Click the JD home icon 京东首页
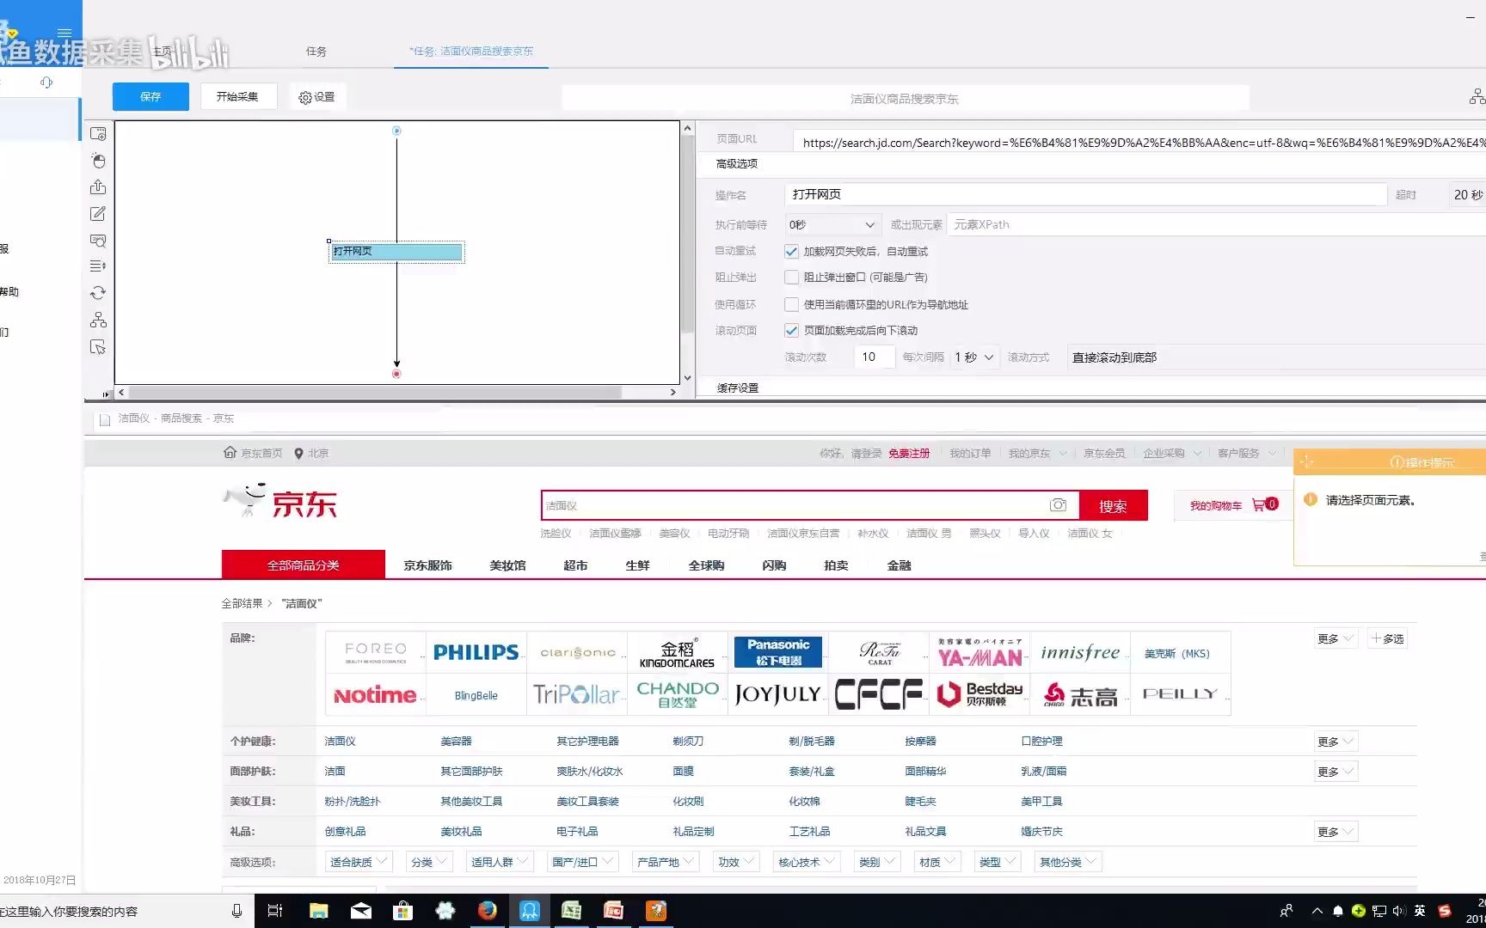 230,453
